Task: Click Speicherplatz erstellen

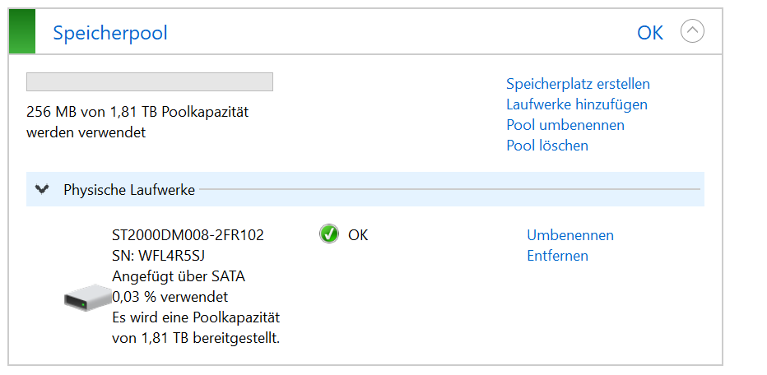Action: pyautogui.click(x=578, y=84)
